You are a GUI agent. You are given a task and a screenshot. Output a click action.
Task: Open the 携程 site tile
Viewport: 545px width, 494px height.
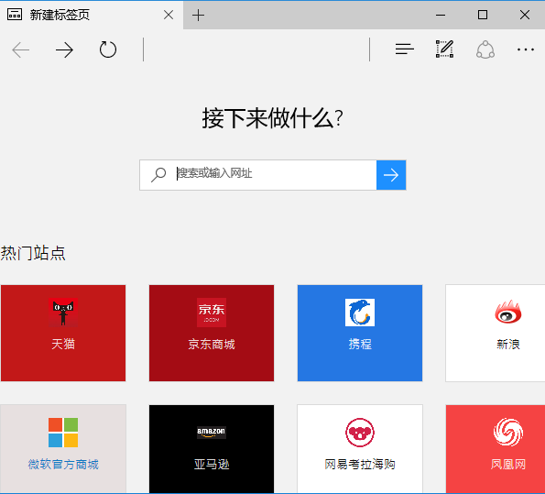click(360, 333)
